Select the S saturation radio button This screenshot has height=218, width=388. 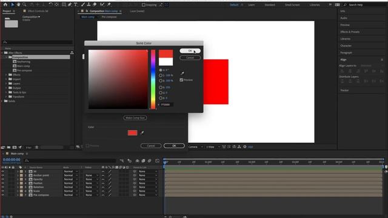click(x=161, y=75)
